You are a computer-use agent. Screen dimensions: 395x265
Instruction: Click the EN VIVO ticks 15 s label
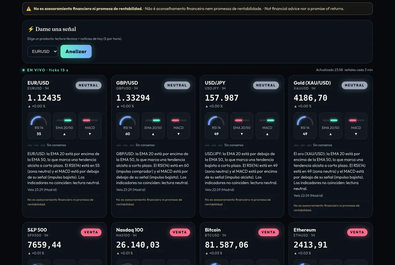(x=47, y=70)
